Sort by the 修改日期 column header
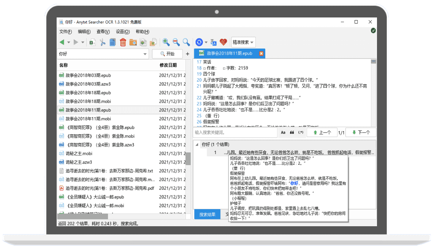This screenshot has width=434, height=249. pos(168,65)
